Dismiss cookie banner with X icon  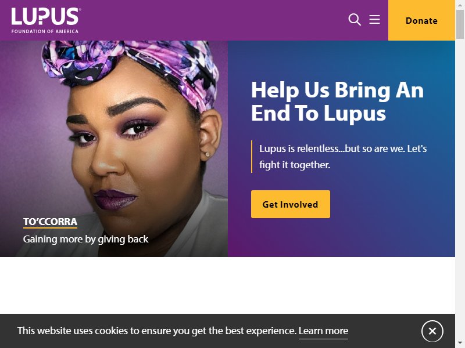(432, 331)
